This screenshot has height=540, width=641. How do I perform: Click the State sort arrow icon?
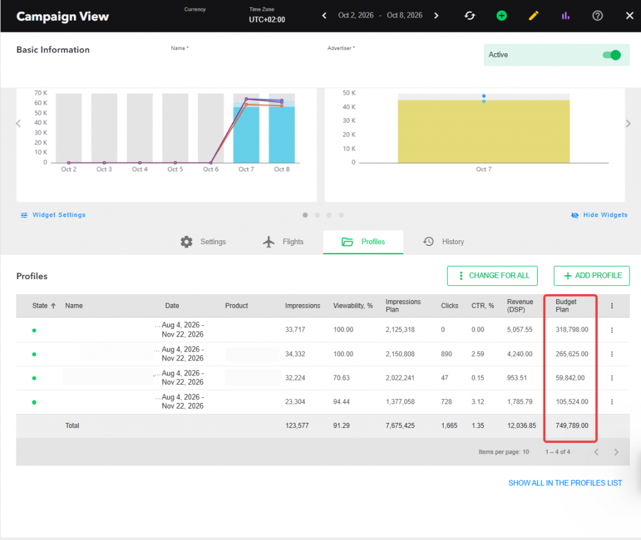53,306
